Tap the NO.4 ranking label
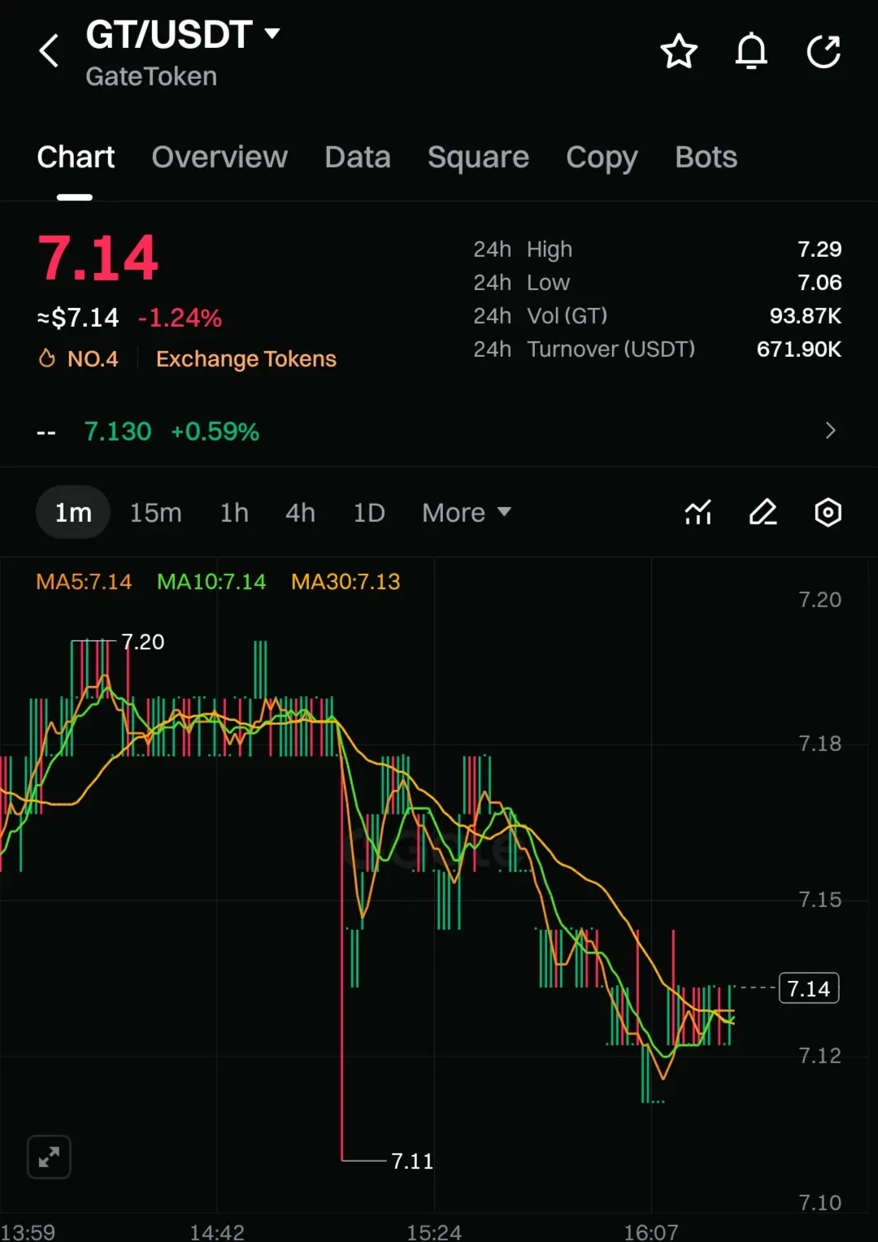The height and width of the screenshot is (1242, 878). point(93,358)
